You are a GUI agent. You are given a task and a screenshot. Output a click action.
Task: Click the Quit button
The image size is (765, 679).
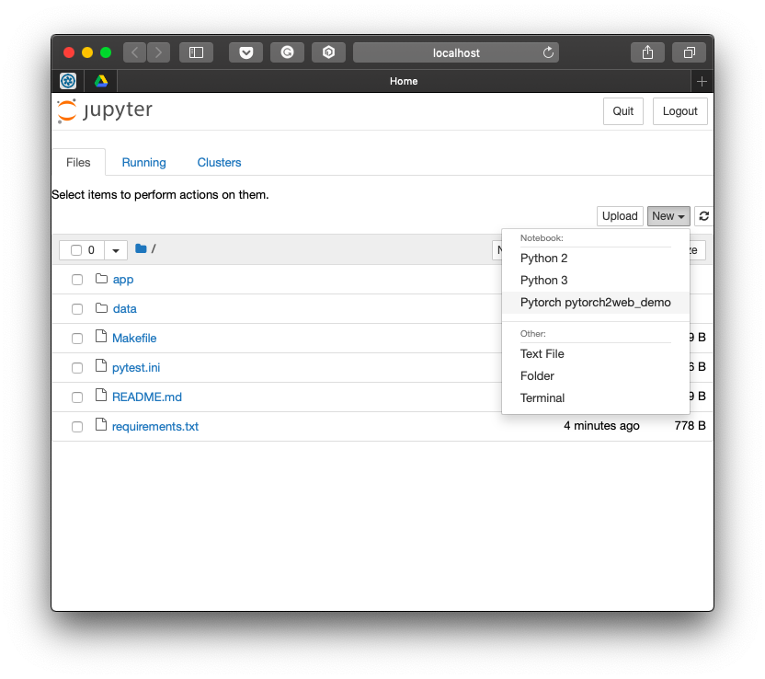(x=623, y=111)
